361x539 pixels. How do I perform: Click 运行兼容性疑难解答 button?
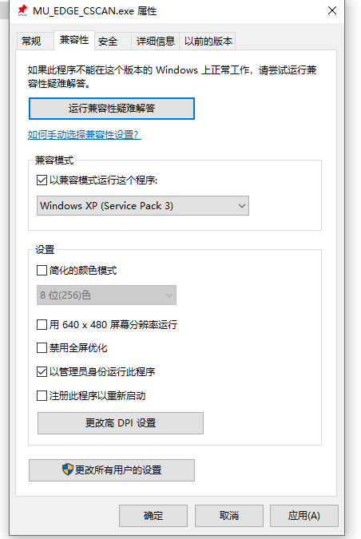[x=112, y=109]
